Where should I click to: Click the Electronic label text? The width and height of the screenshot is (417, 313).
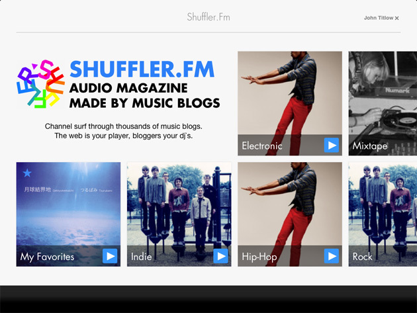[262, 146]
